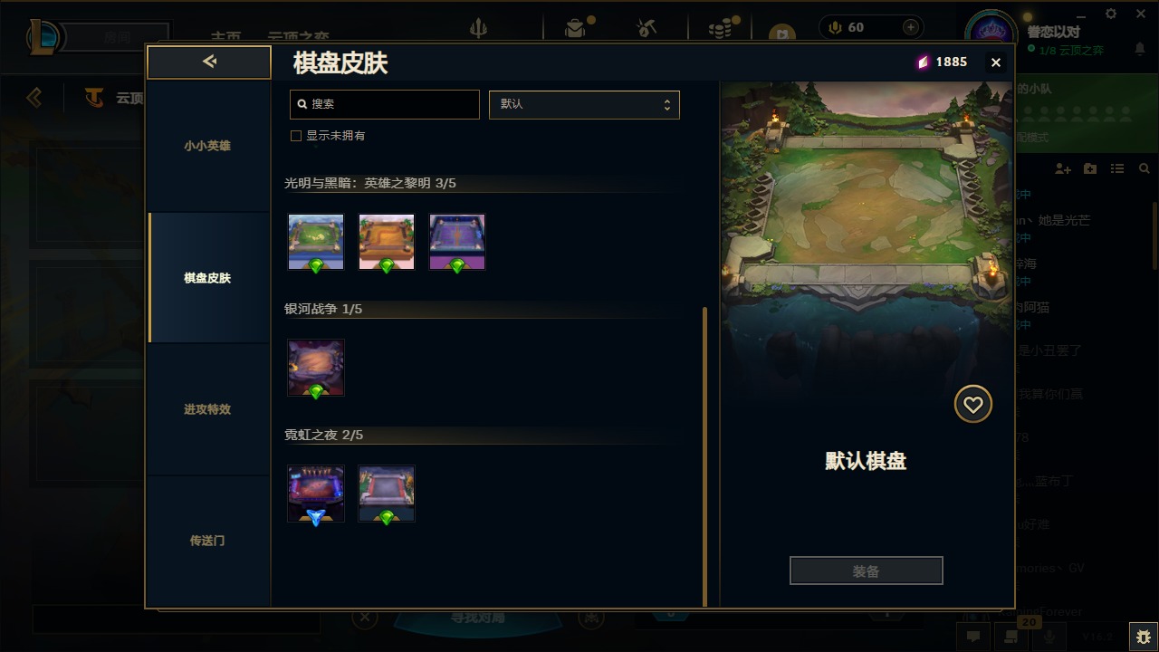Favorite the default board with the heart icon
1159x652 pixels.
[x=973, y=405]
